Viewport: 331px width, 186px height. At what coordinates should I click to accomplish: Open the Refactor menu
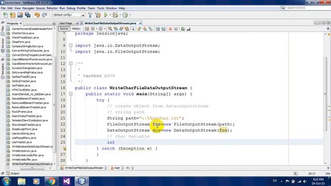[52, 8]
